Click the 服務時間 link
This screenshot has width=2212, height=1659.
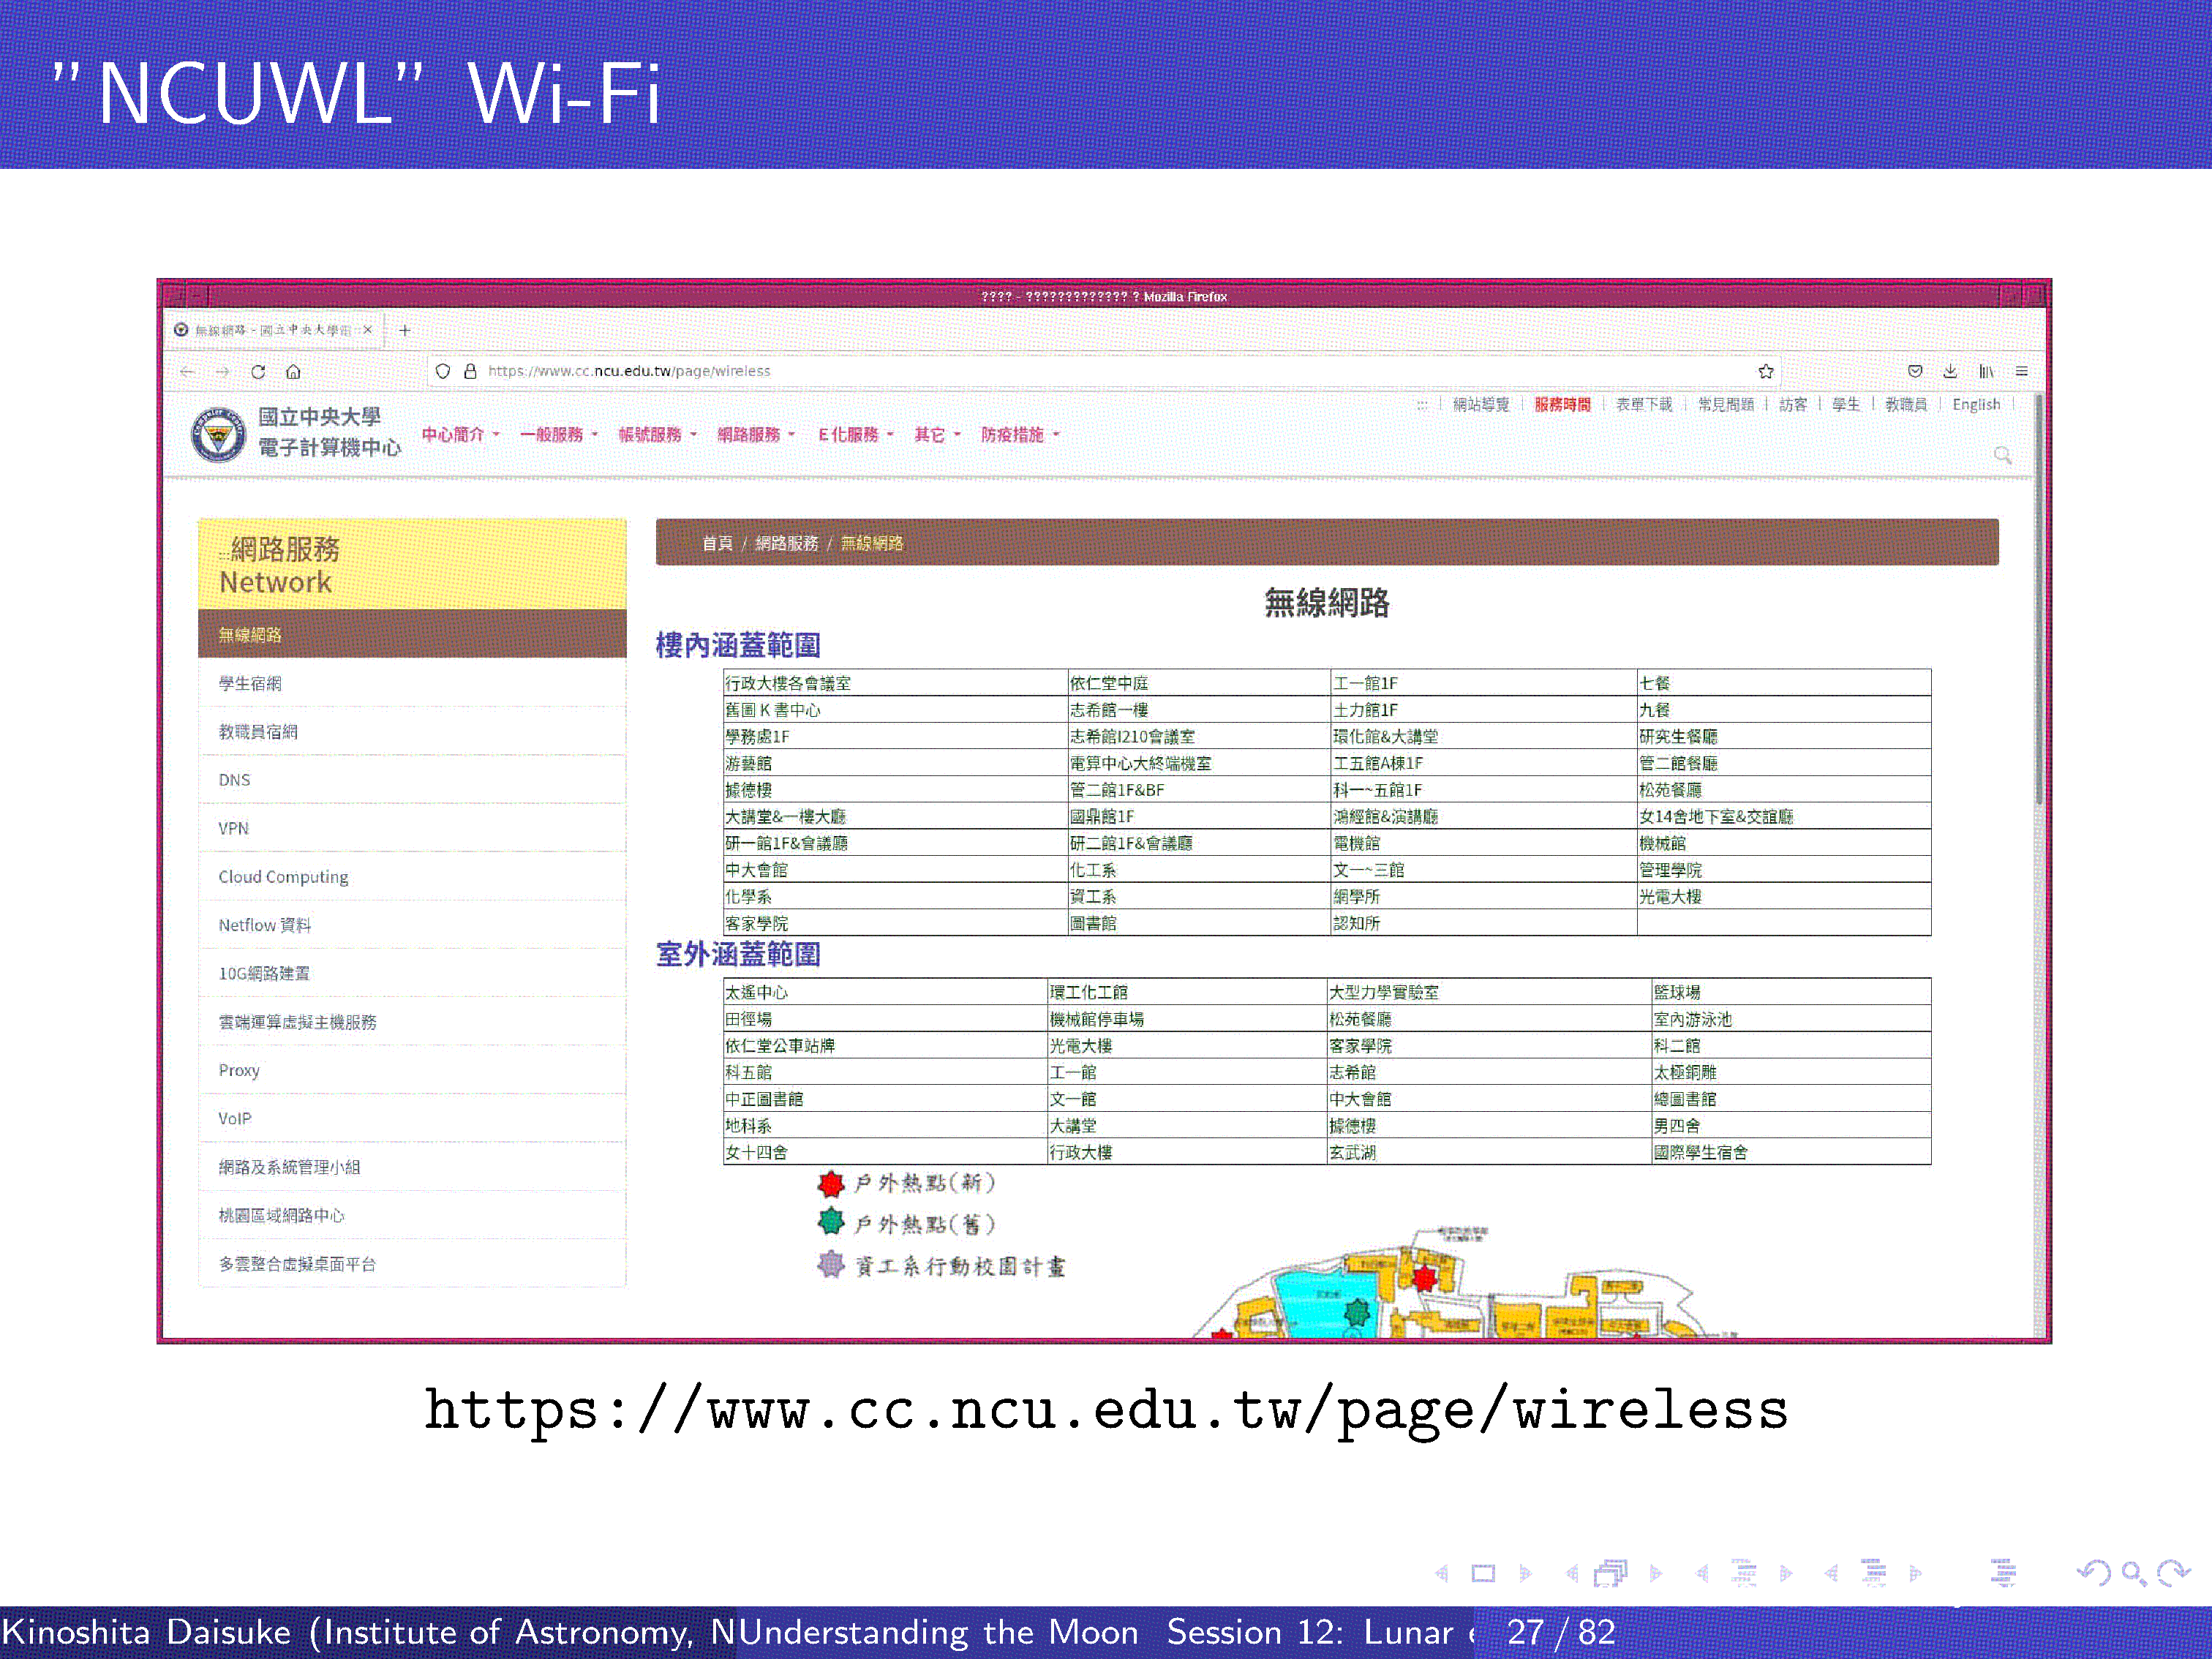pyautogui.click(x=1562, y=404)
